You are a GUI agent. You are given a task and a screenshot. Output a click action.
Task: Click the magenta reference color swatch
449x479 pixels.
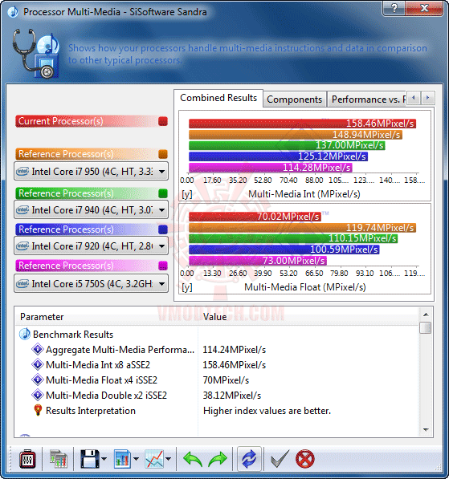pyautogui.click(x=163, y=266)
